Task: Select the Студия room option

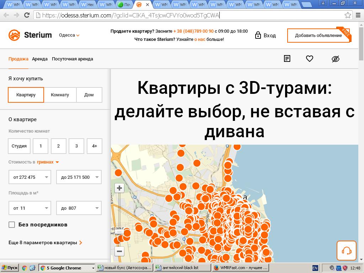Action: (x=19, y=146)
